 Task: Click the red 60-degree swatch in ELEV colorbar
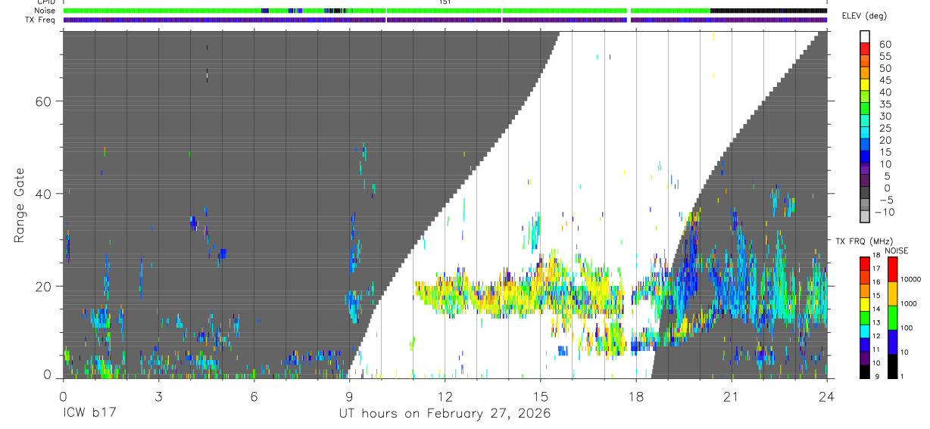[865, 50]
